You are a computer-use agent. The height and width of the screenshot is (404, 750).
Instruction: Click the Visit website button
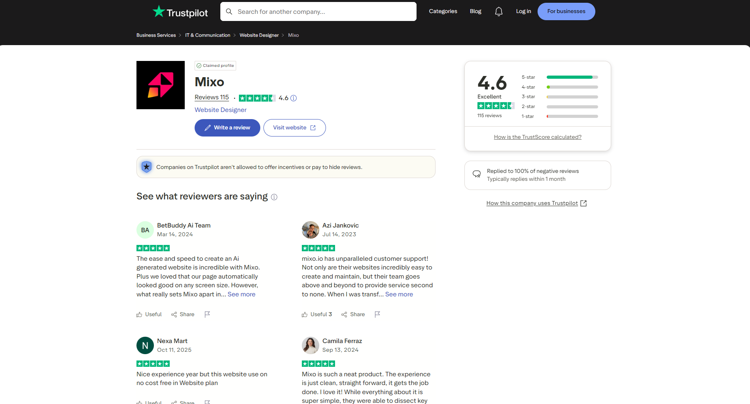point(294,128)
